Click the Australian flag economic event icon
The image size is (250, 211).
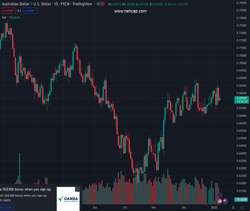tap(225, 201)
